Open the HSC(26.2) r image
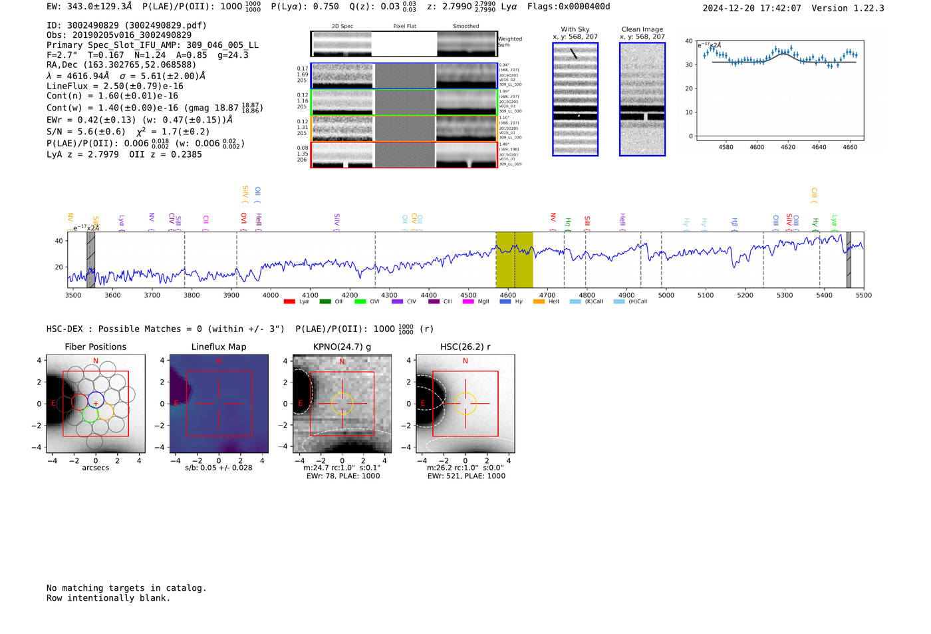The image size is (931, 634). 465,404
